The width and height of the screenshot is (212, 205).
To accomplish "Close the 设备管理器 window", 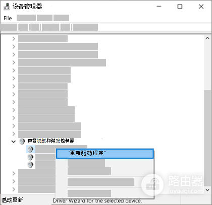I will pos(201,7).
